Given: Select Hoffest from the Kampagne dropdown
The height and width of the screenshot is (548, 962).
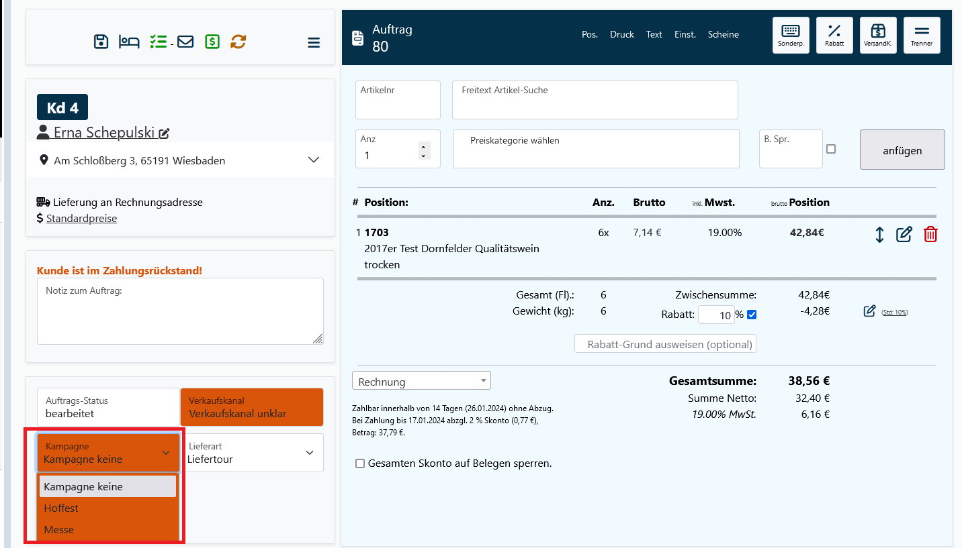Looking at the screenshot, I should click(x=61, y=508).
